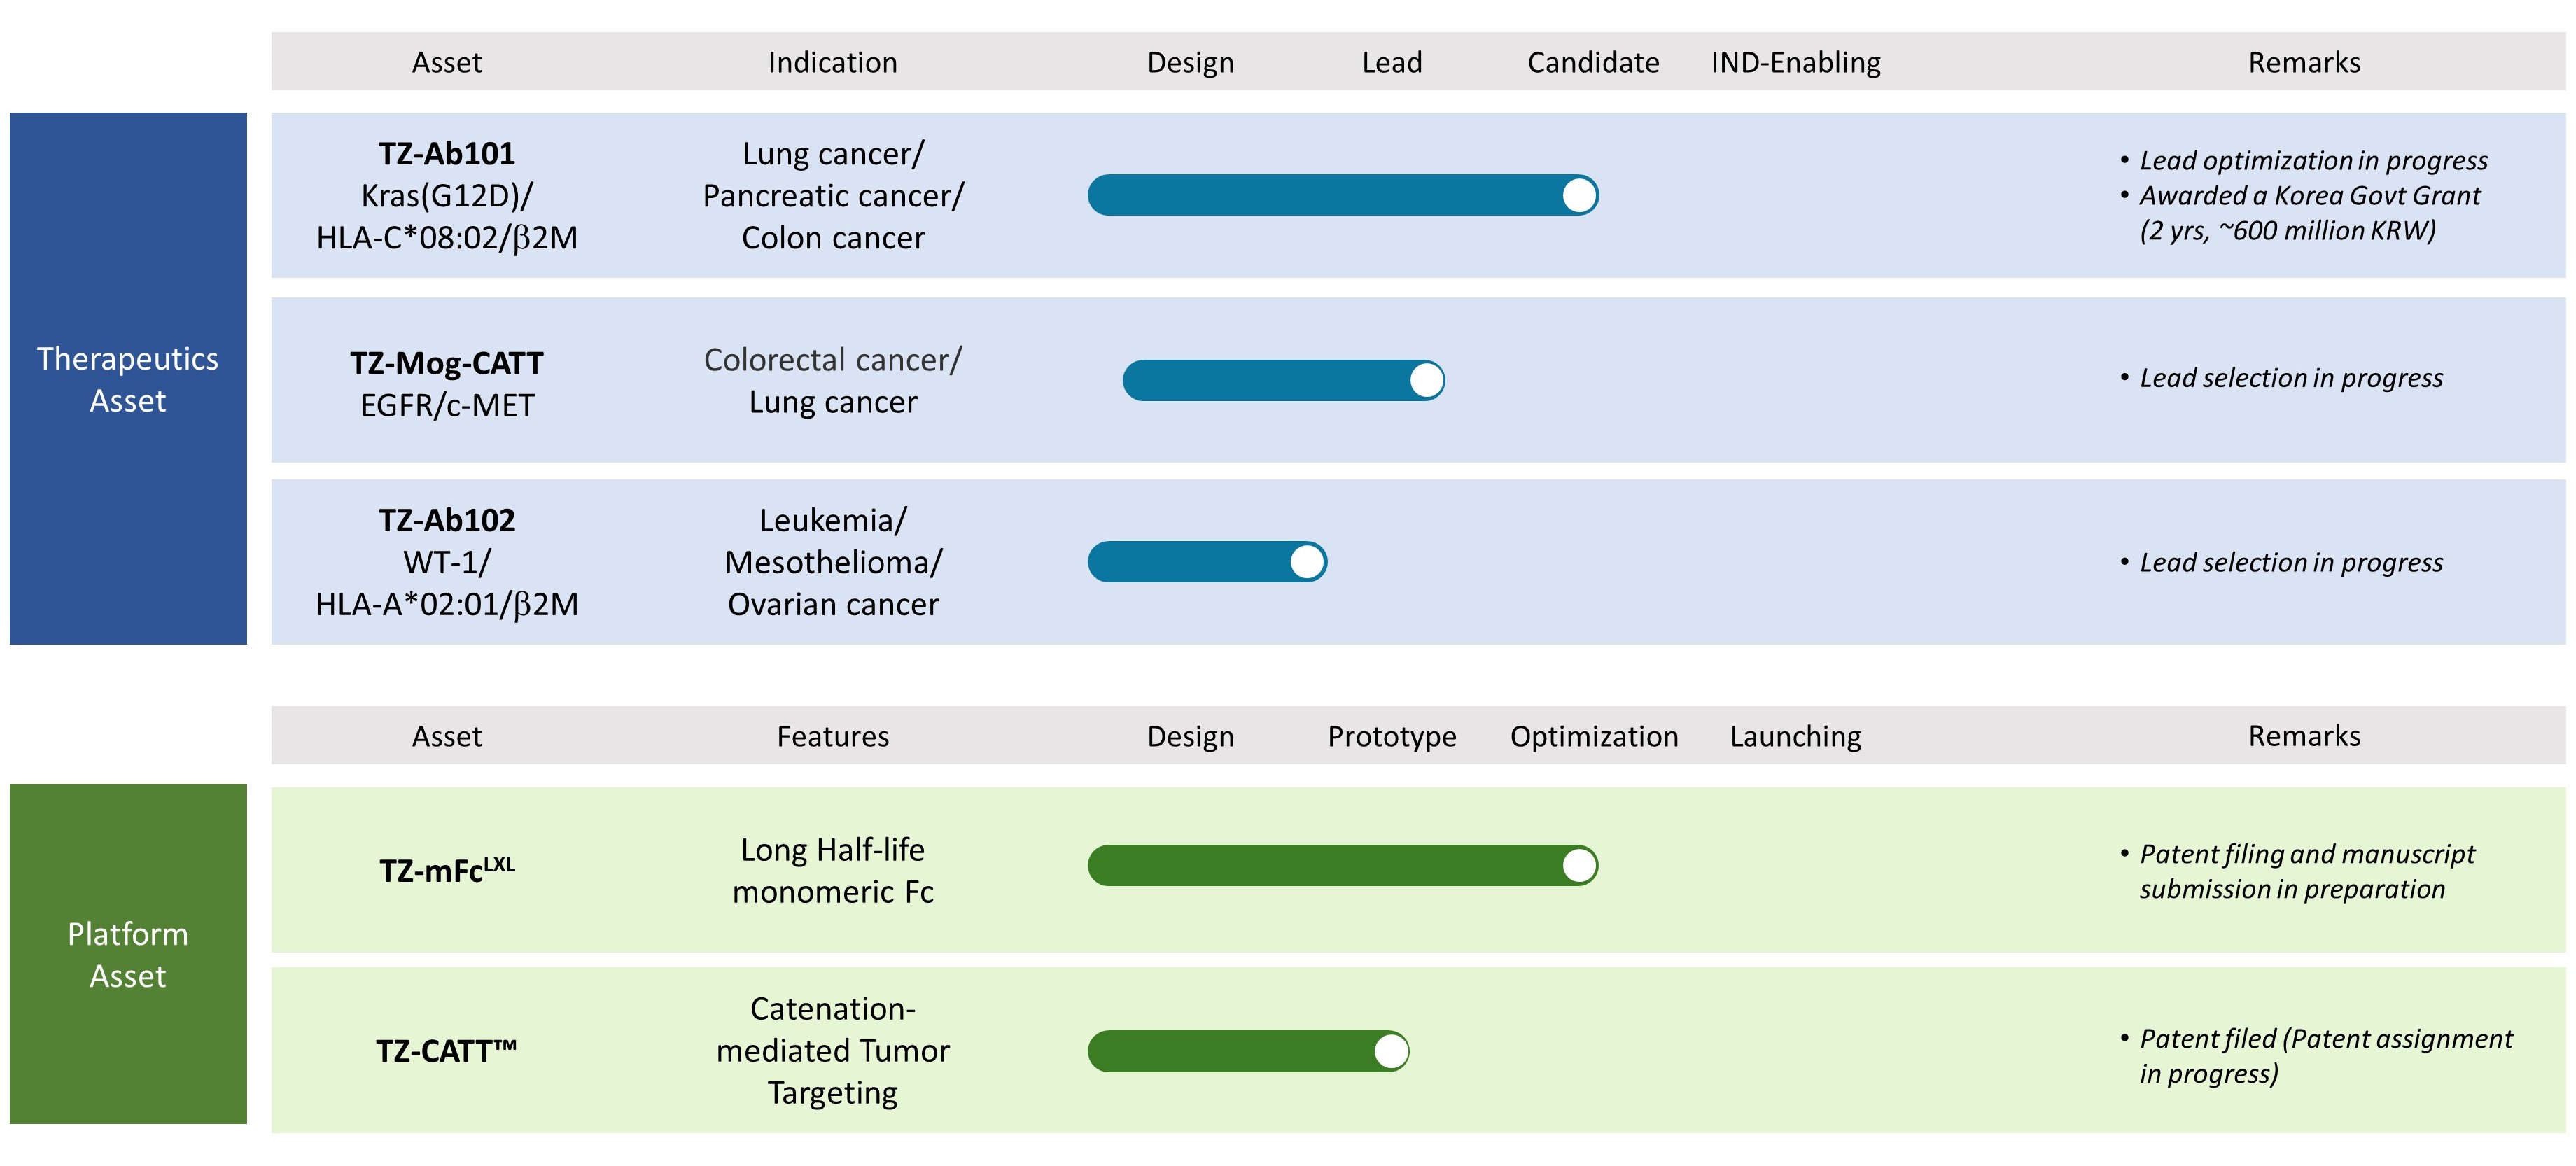Click the Optimization column header
Screen dimensions: 2576x1166
click(1594, 737)
